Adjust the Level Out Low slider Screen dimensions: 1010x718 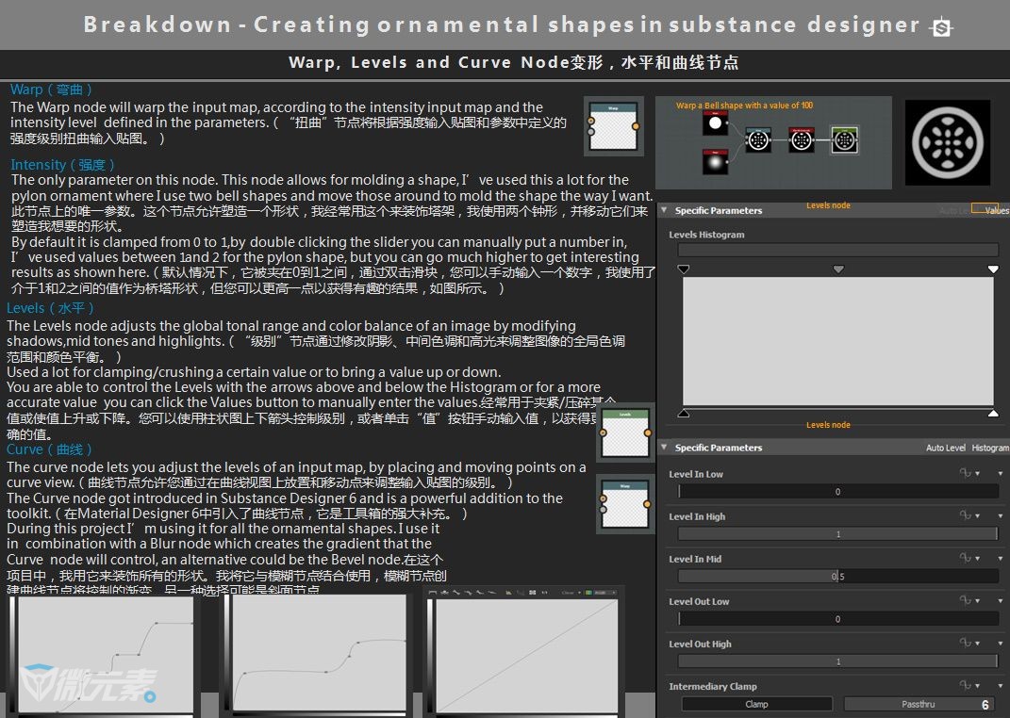point(838,619)
